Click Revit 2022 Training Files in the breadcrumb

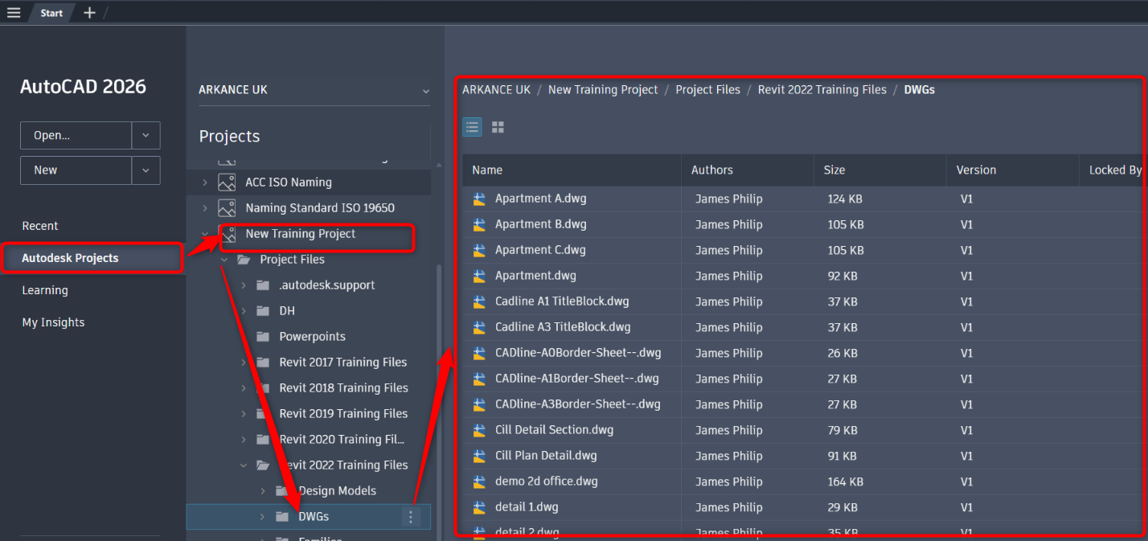pos(822,90)
